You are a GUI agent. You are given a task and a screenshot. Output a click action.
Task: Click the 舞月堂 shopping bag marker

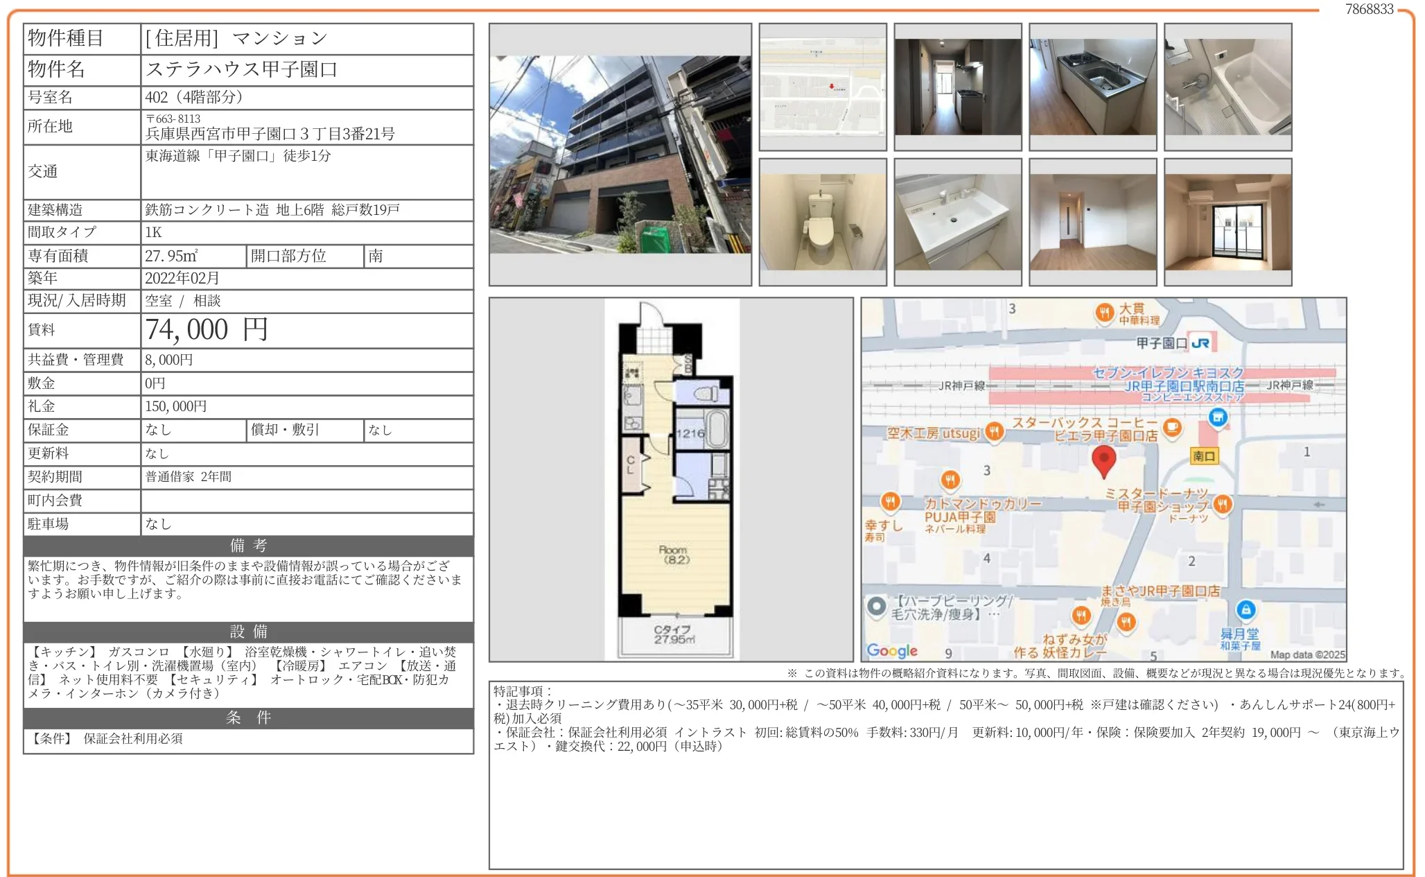click(x=1245, y=610)
